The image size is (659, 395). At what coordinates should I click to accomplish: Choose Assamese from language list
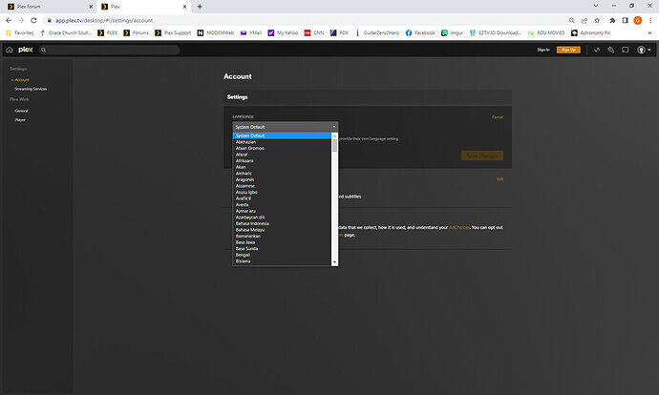click(x=282, y=186)
